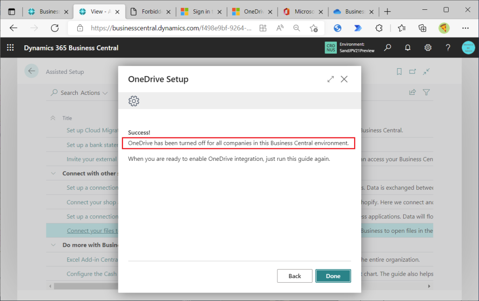Activate Read Aloud in the address bar

(x=280, y=28)
